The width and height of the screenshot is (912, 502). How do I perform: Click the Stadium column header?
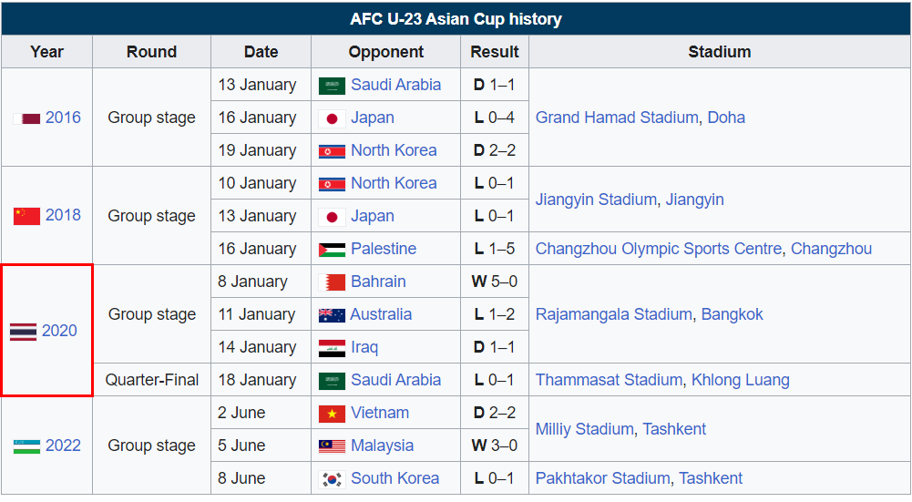pos(719,52)
